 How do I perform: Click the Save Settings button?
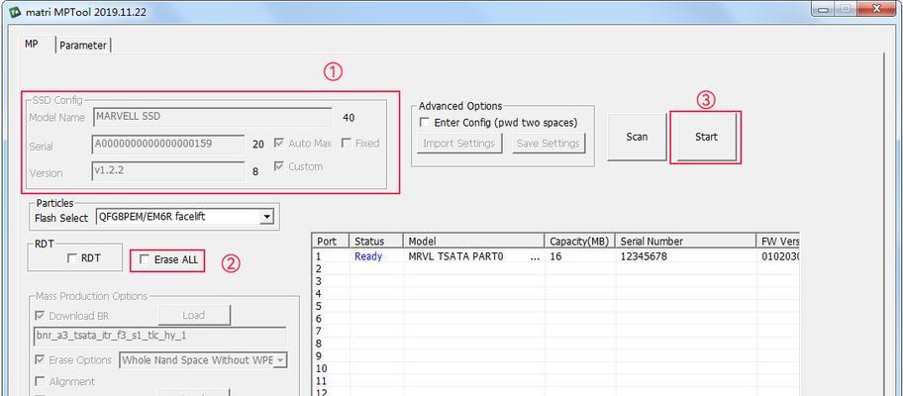tap(549, 144)
